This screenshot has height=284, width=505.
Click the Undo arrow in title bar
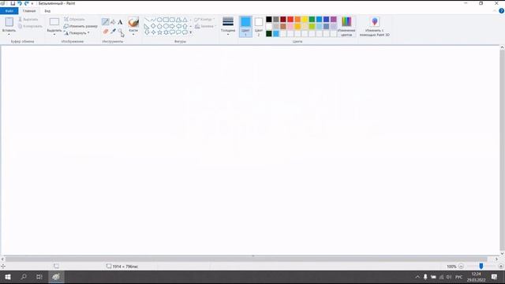[x=20, y=3]
